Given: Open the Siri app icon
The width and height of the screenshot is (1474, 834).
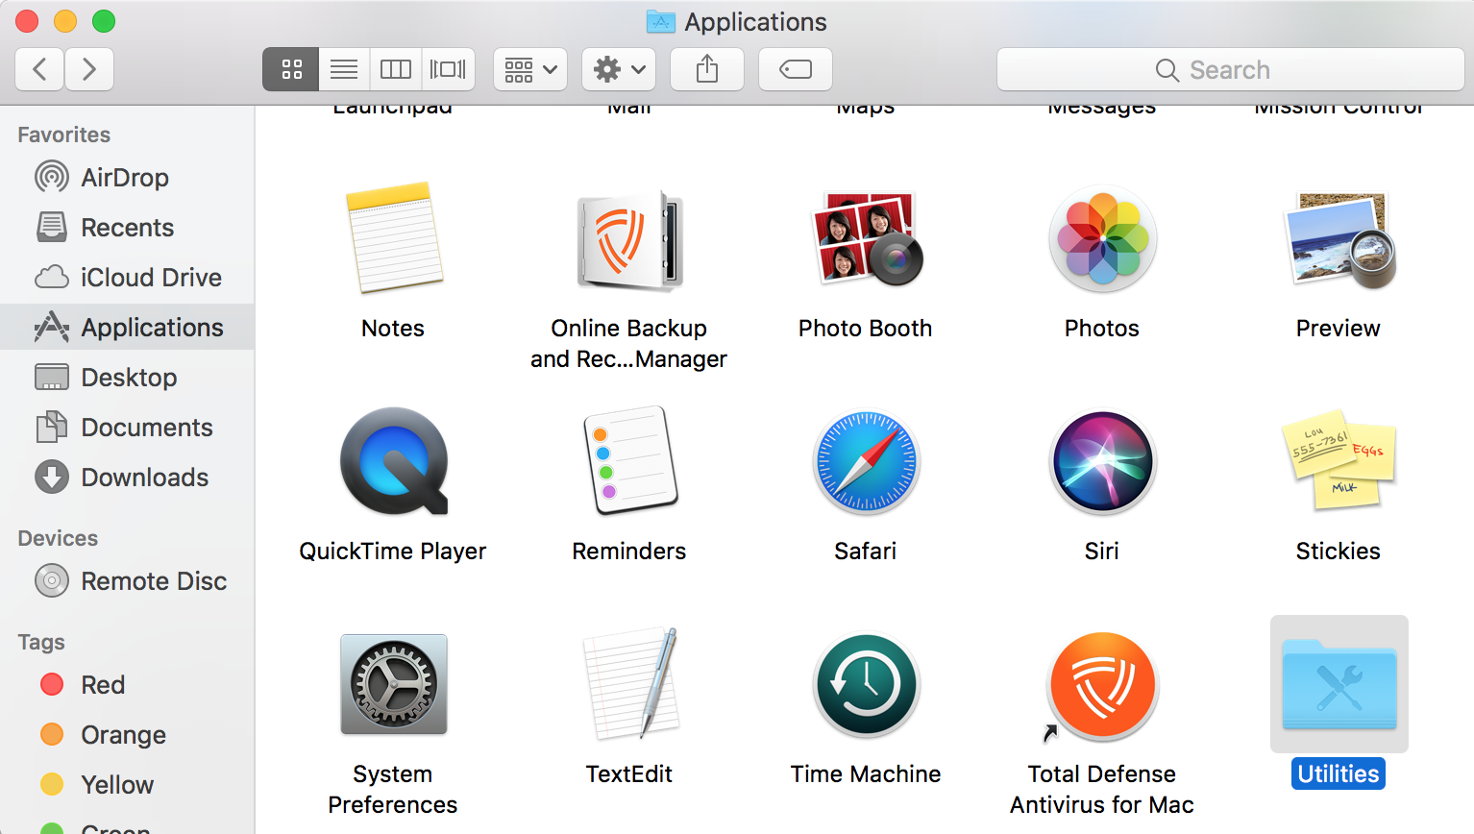Looking at the screenshot, I should pos(1102,462).
